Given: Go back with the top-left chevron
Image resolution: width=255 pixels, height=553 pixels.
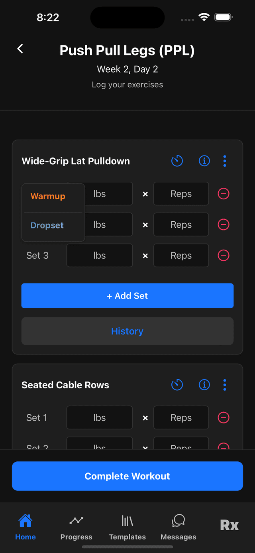Looking at the screenshot, I should [20, 48].
